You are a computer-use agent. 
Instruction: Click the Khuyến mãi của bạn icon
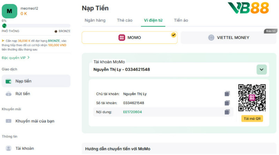(x=9, y=121)
